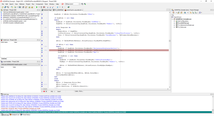Toggle breakpoint on CarregarXmlNfse line
This screenshot has height=116, width=214.
(x=42, y=73)
